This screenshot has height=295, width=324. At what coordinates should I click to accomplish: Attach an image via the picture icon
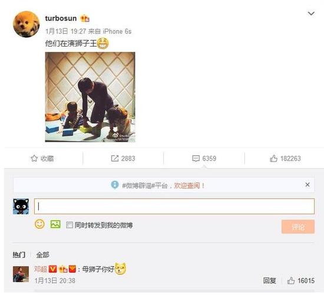pos(55,224)
